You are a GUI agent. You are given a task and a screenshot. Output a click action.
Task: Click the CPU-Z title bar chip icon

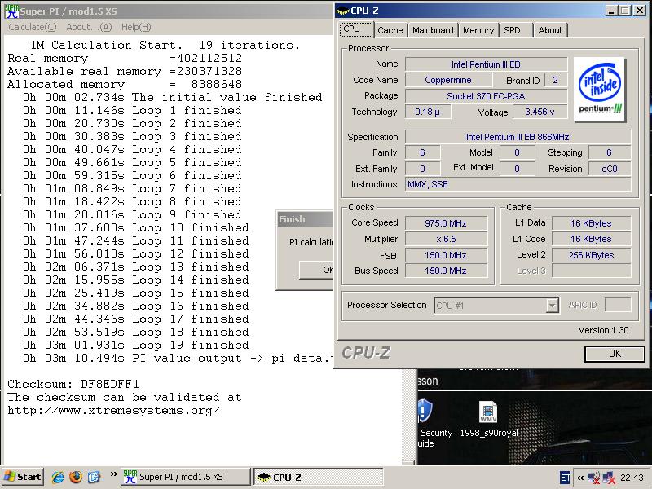pyautogui.click(x=342, y=11)
